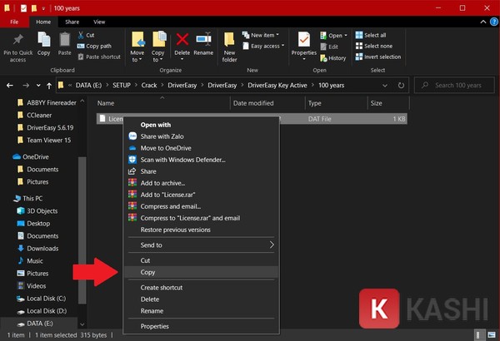The image size is (500, 341).
Task: Choose Add to archive... in the context menu
Action: point(201,183)
